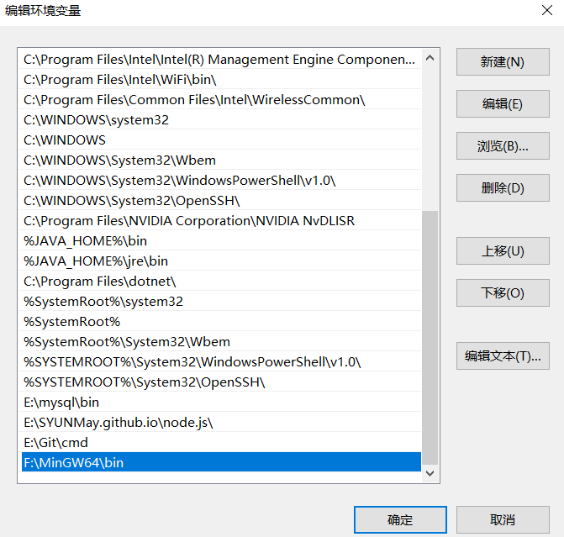
Task: Select the Intel\WirelessCommon\ path entry
Action: click(x=221, y=100)
